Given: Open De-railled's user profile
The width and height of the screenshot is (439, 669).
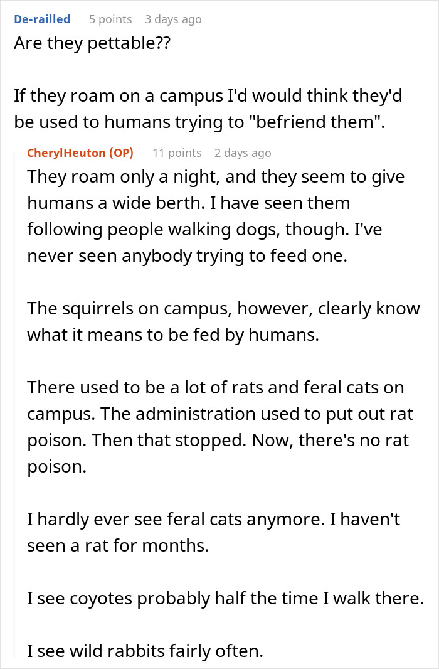Looking at the screenshot, I should point(42,19).
